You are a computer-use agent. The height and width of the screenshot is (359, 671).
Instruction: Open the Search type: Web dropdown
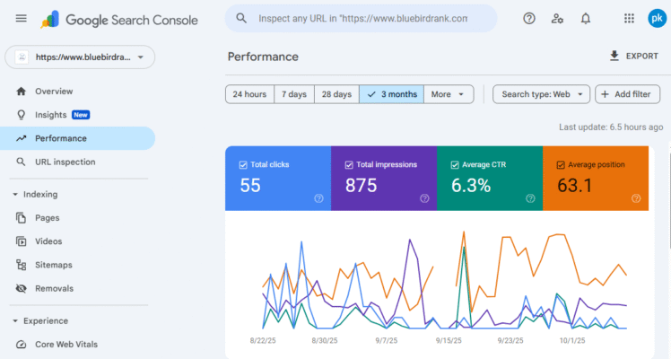542,94
